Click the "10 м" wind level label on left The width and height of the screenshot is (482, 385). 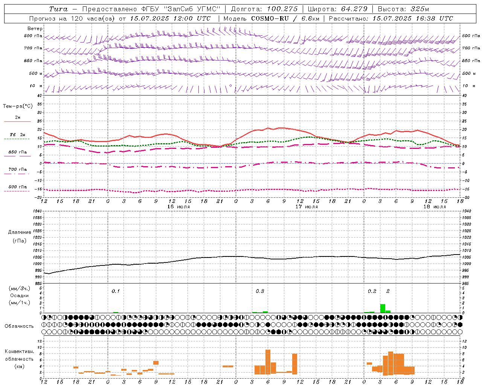point(36,86)
